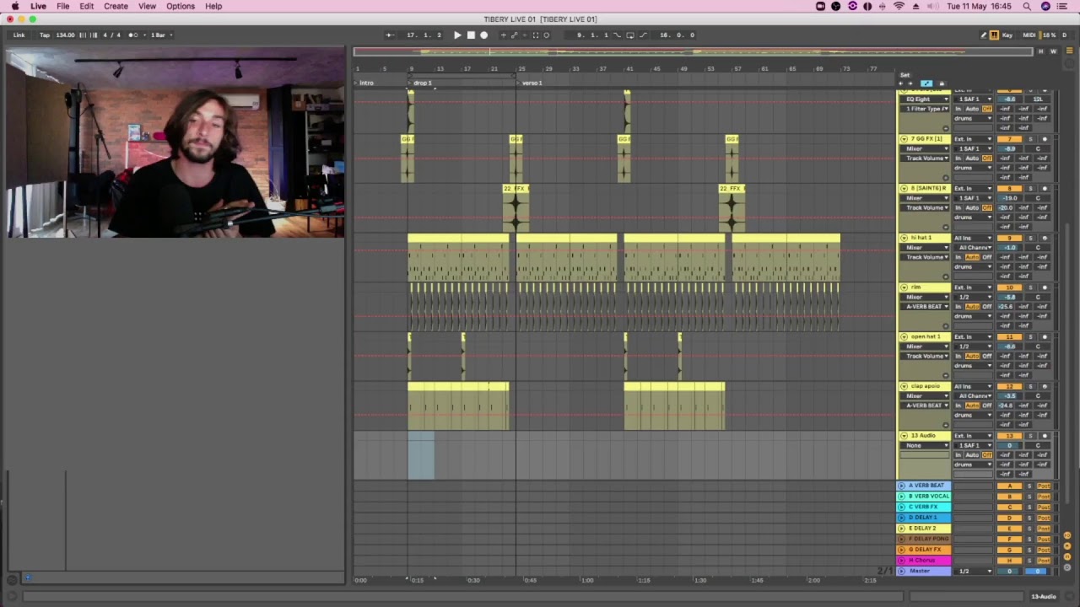1080x607 pixels.
Task: Solo the rim track
Action: (x=1031, y=287)
